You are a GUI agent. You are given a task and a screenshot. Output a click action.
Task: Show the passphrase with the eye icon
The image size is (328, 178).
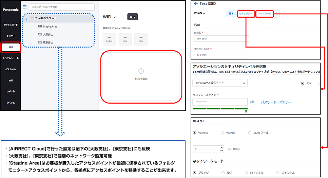click(252, 102)
